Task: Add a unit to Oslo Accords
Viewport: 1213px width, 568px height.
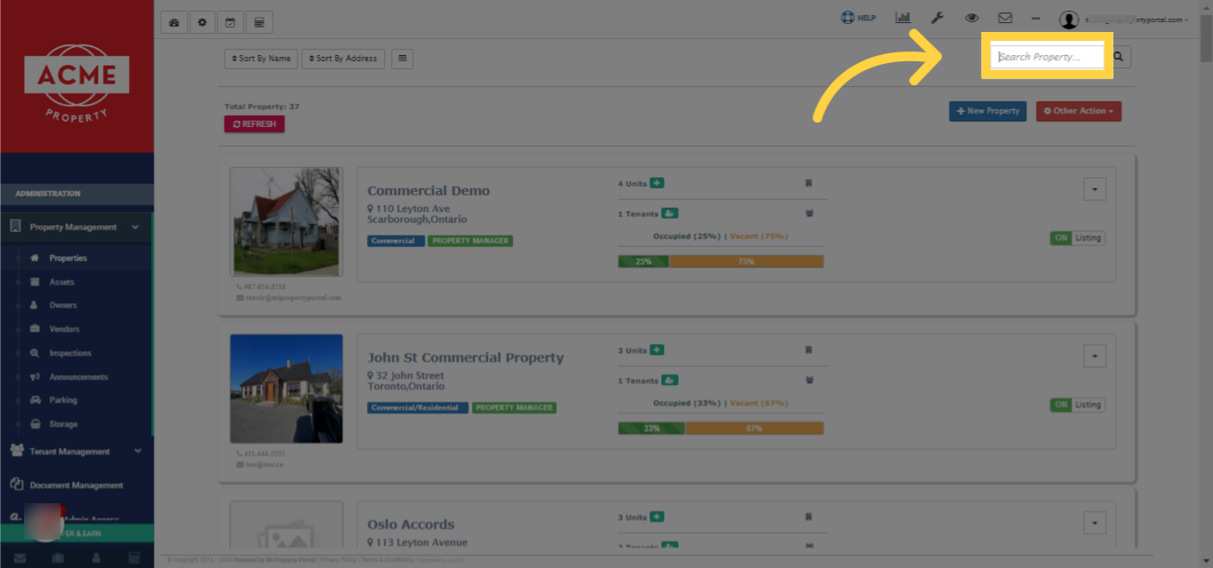Action: coord(657,517)
